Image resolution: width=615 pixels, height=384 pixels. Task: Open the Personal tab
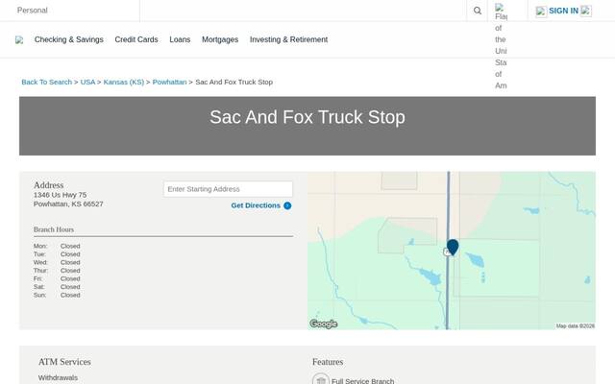[x=32, y=11]
